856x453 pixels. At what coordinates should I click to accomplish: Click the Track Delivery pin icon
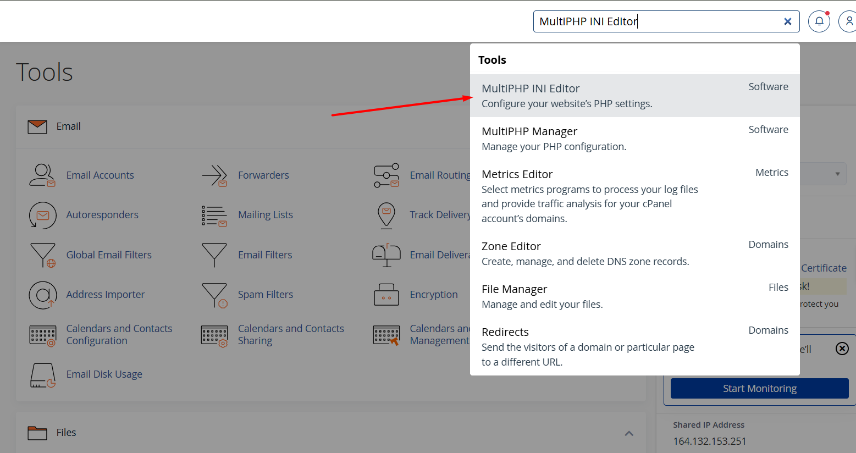click(x=386, y=215)
